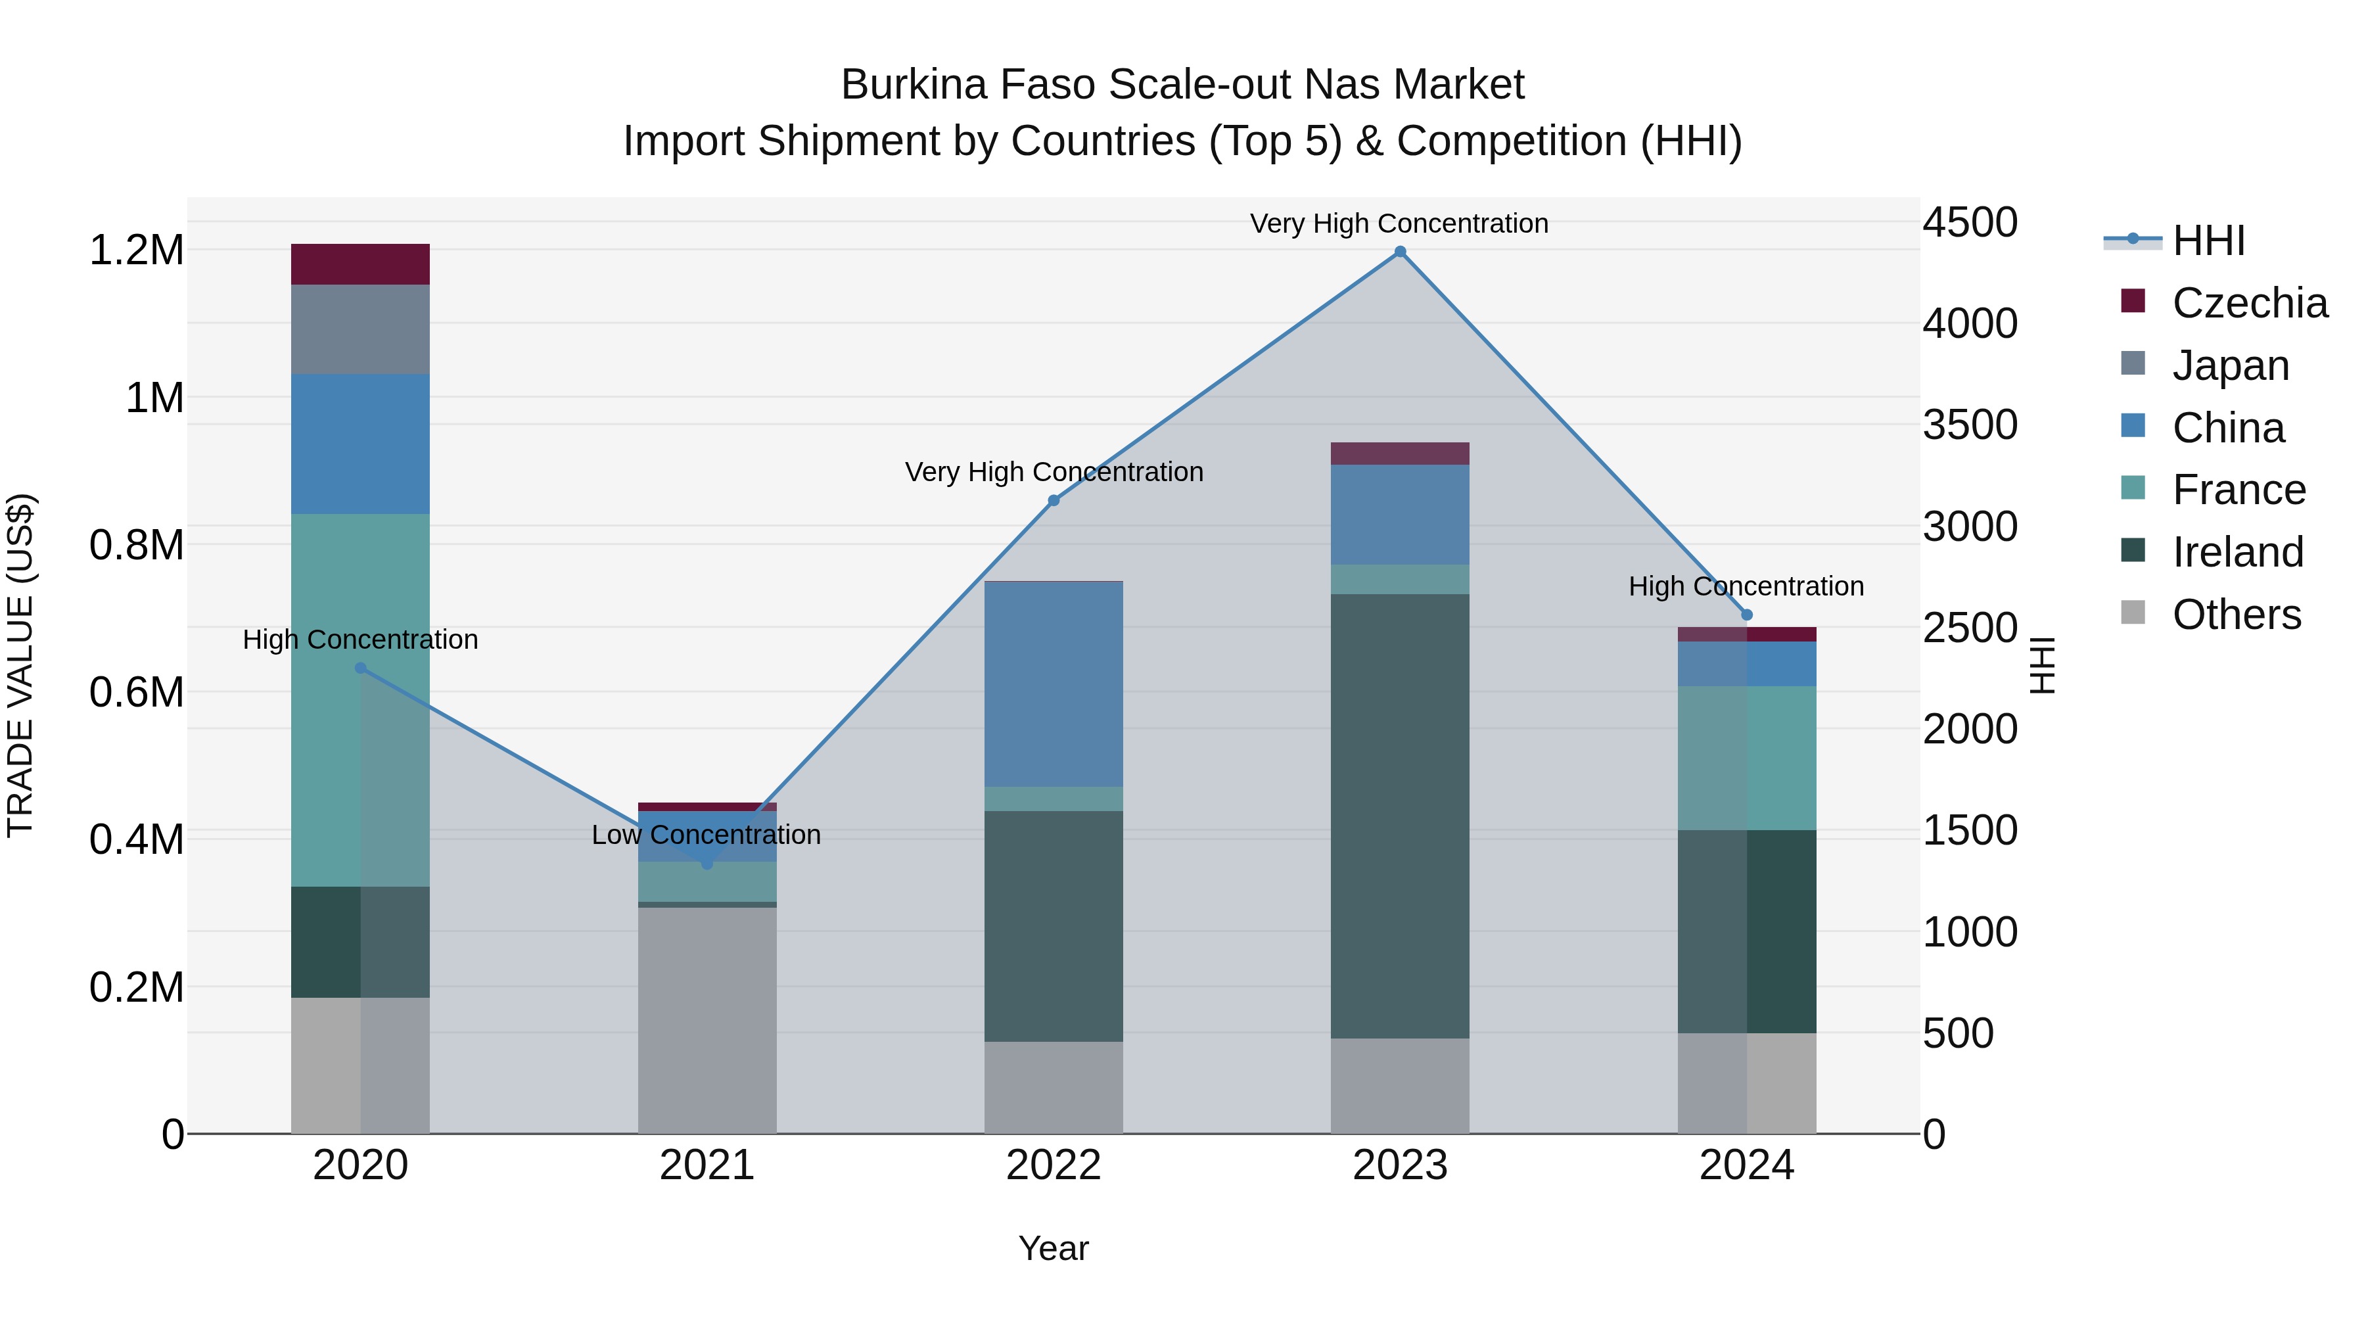This screenshot has height=1331, width=2366.
Task: Click the 2022 x-axis tick label
Action: point(1054,1165)
